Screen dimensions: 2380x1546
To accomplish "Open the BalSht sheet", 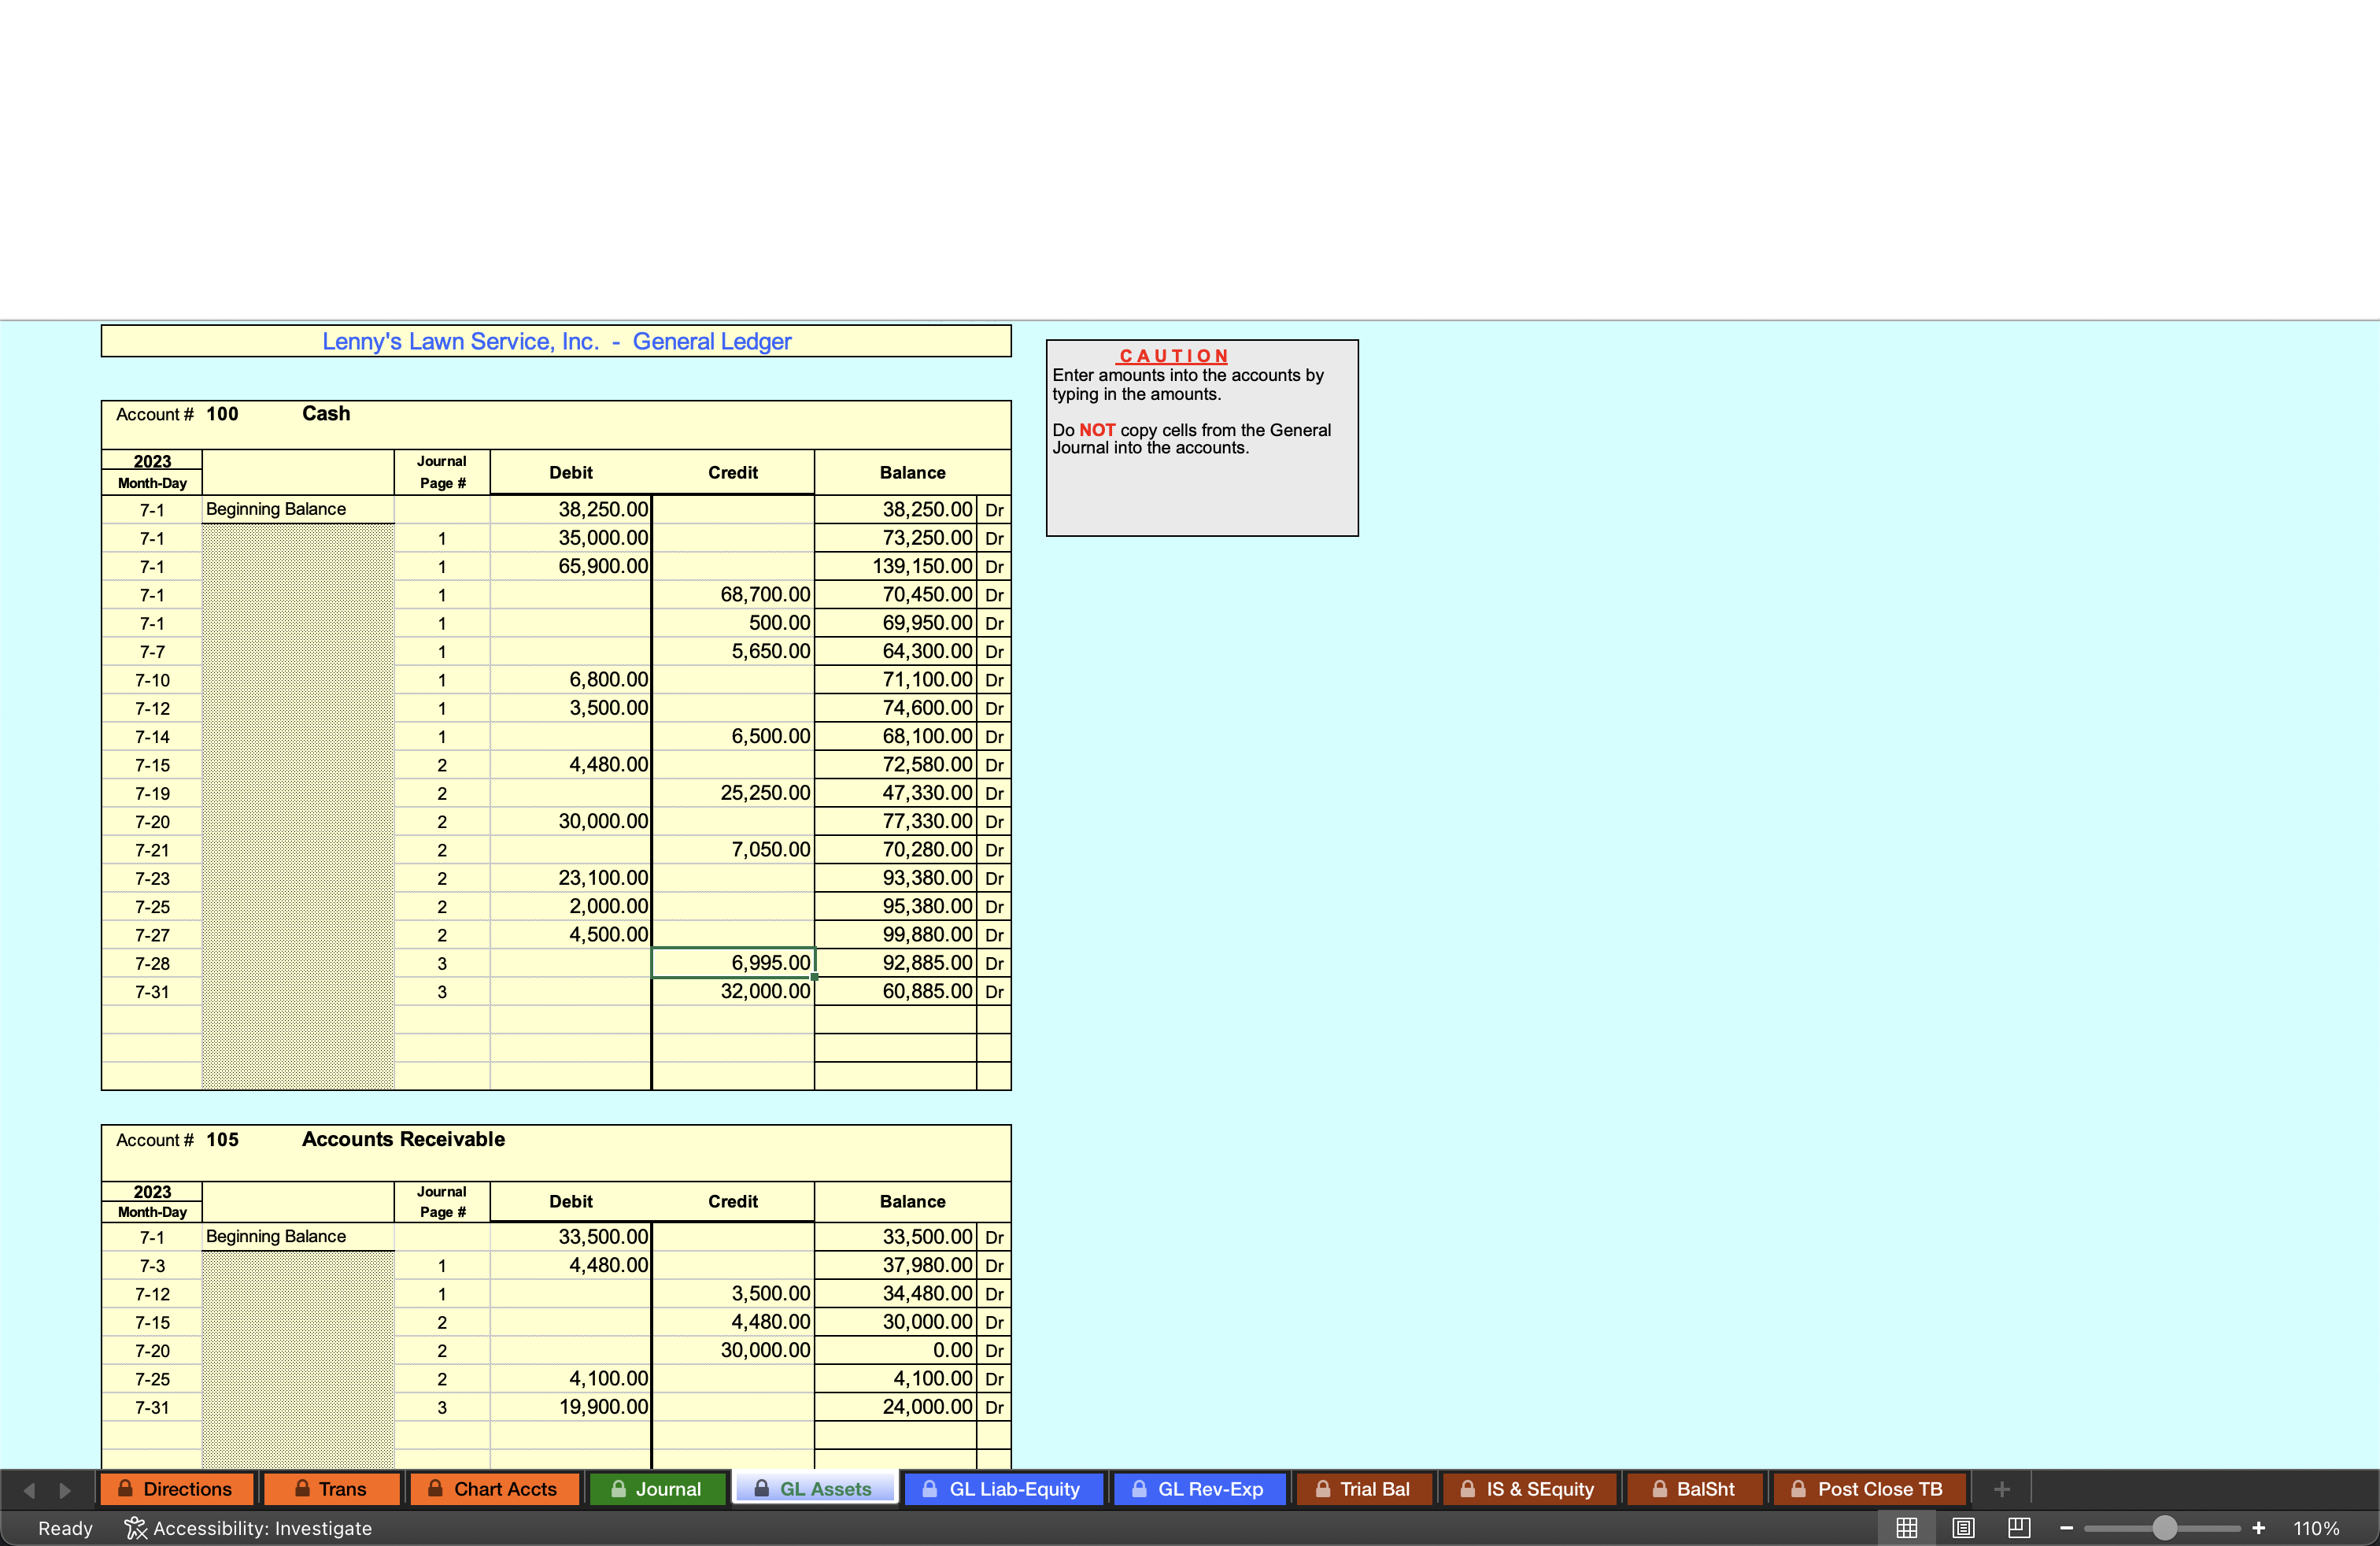I will 1695,1489.
